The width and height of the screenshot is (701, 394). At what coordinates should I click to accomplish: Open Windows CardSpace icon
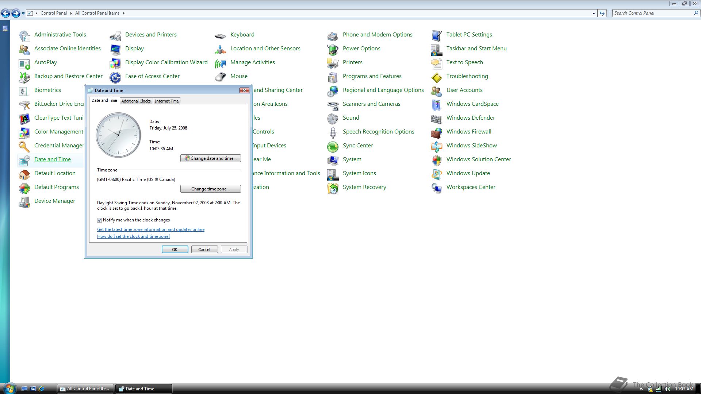pyautogui.click(x=437, y=105)
